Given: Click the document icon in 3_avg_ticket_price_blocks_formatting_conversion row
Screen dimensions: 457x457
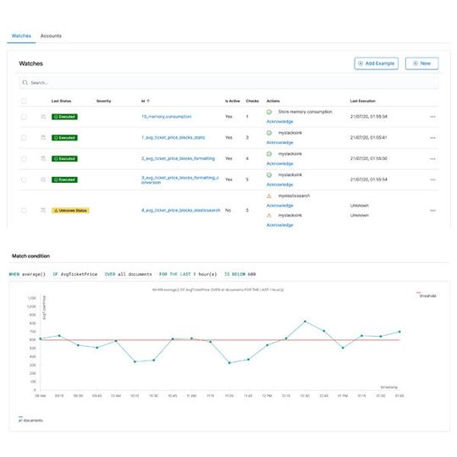Looking at the screenshot, I should tap(43, 179).
